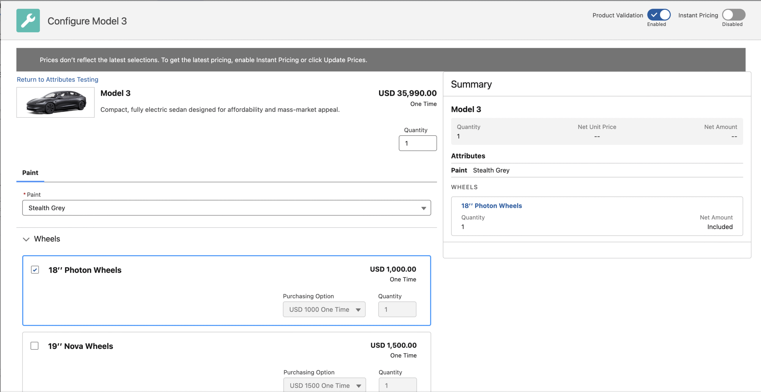Click the 19'' Nova Wheels title
The image size is (761, 392).
point(81,346)
